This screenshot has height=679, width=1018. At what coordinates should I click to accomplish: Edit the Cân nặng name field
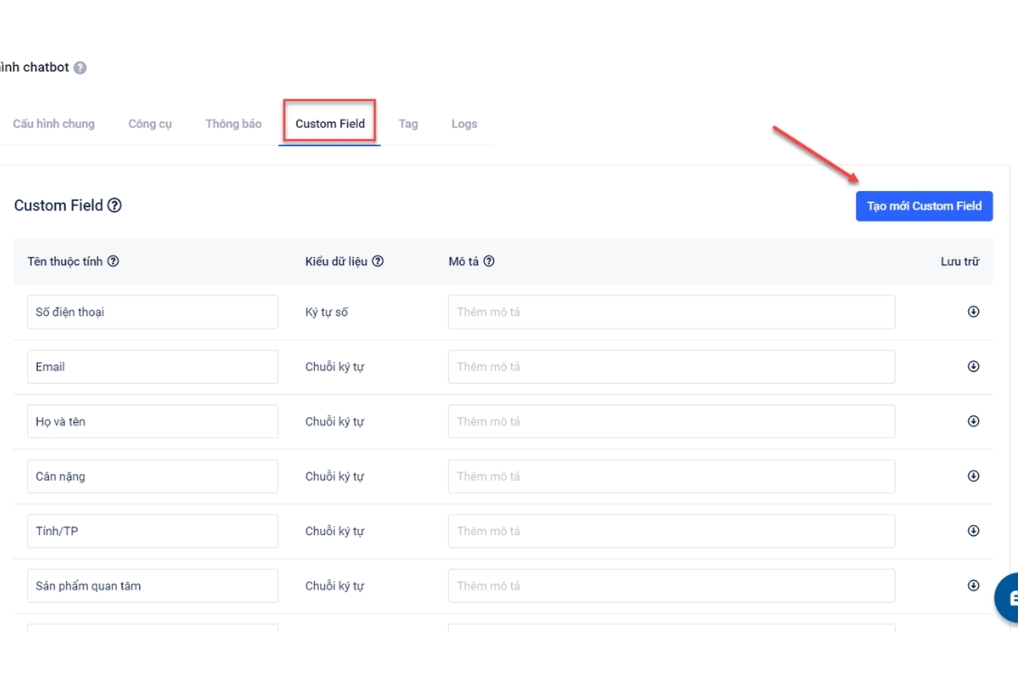[153, 476]
